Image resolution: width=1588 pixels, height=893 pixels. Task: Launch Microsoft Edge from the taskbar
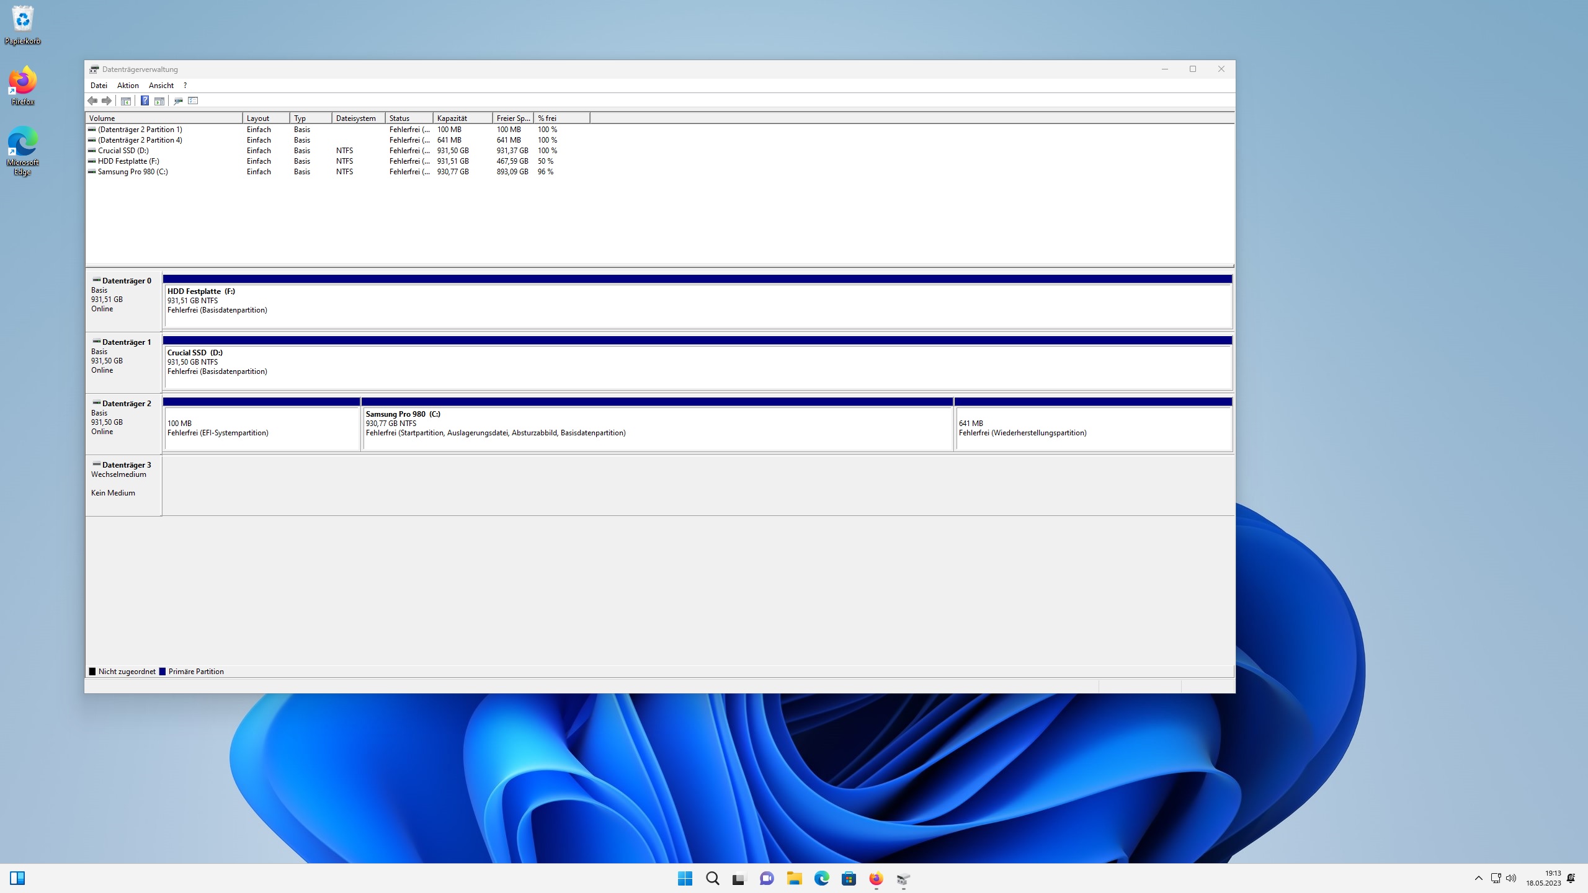point(821,878)
